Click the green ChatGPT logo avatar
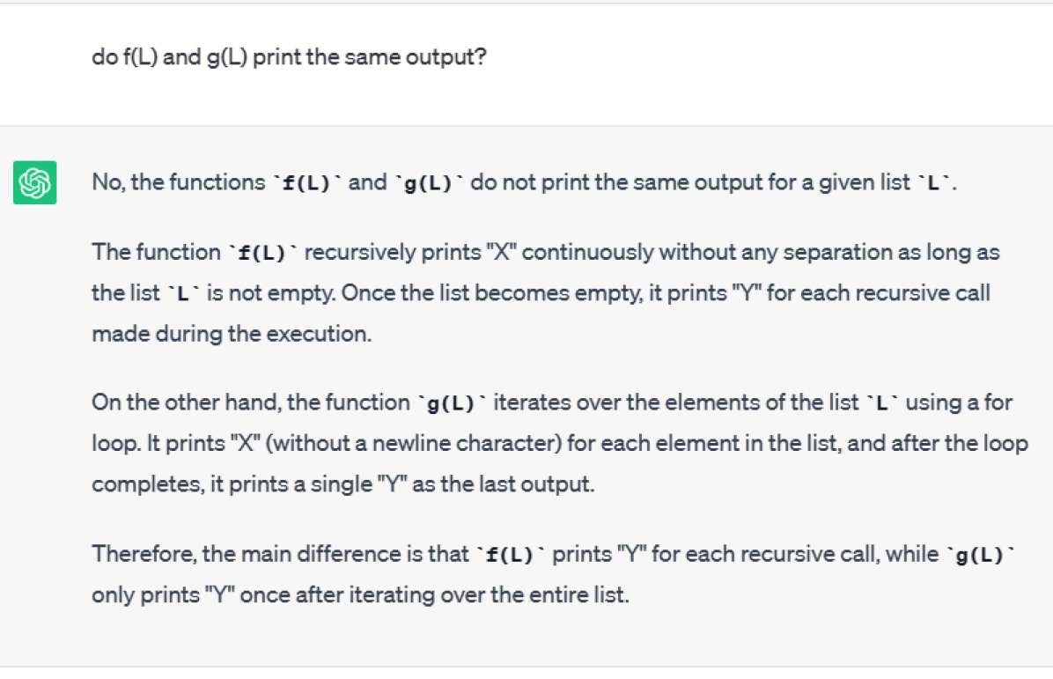 [35, 182]
